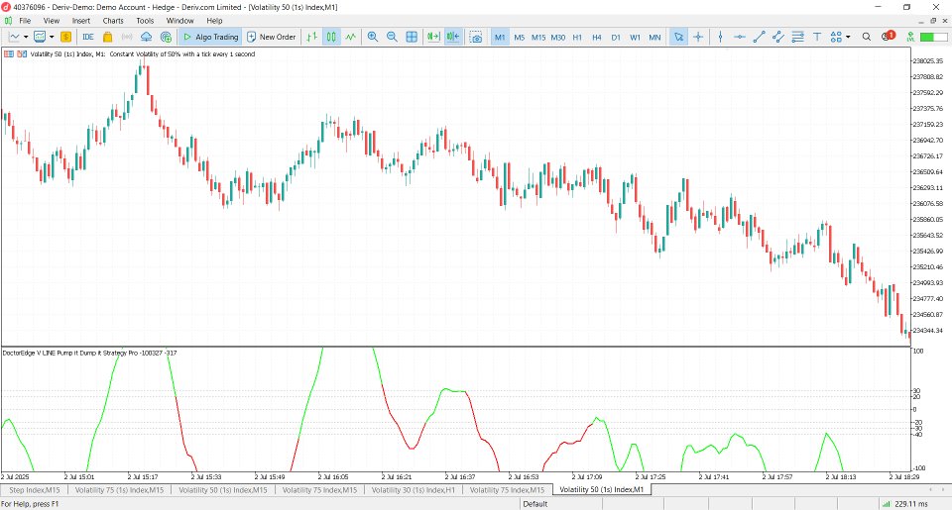The image size is (952, 510).
Task: Expand the shapes dropdown arrow
Action: 848,37
